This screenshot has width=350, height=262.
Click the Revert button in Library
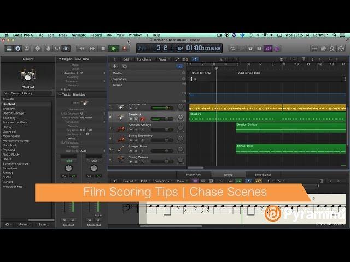pyautogui.click(x=24, y=224)
